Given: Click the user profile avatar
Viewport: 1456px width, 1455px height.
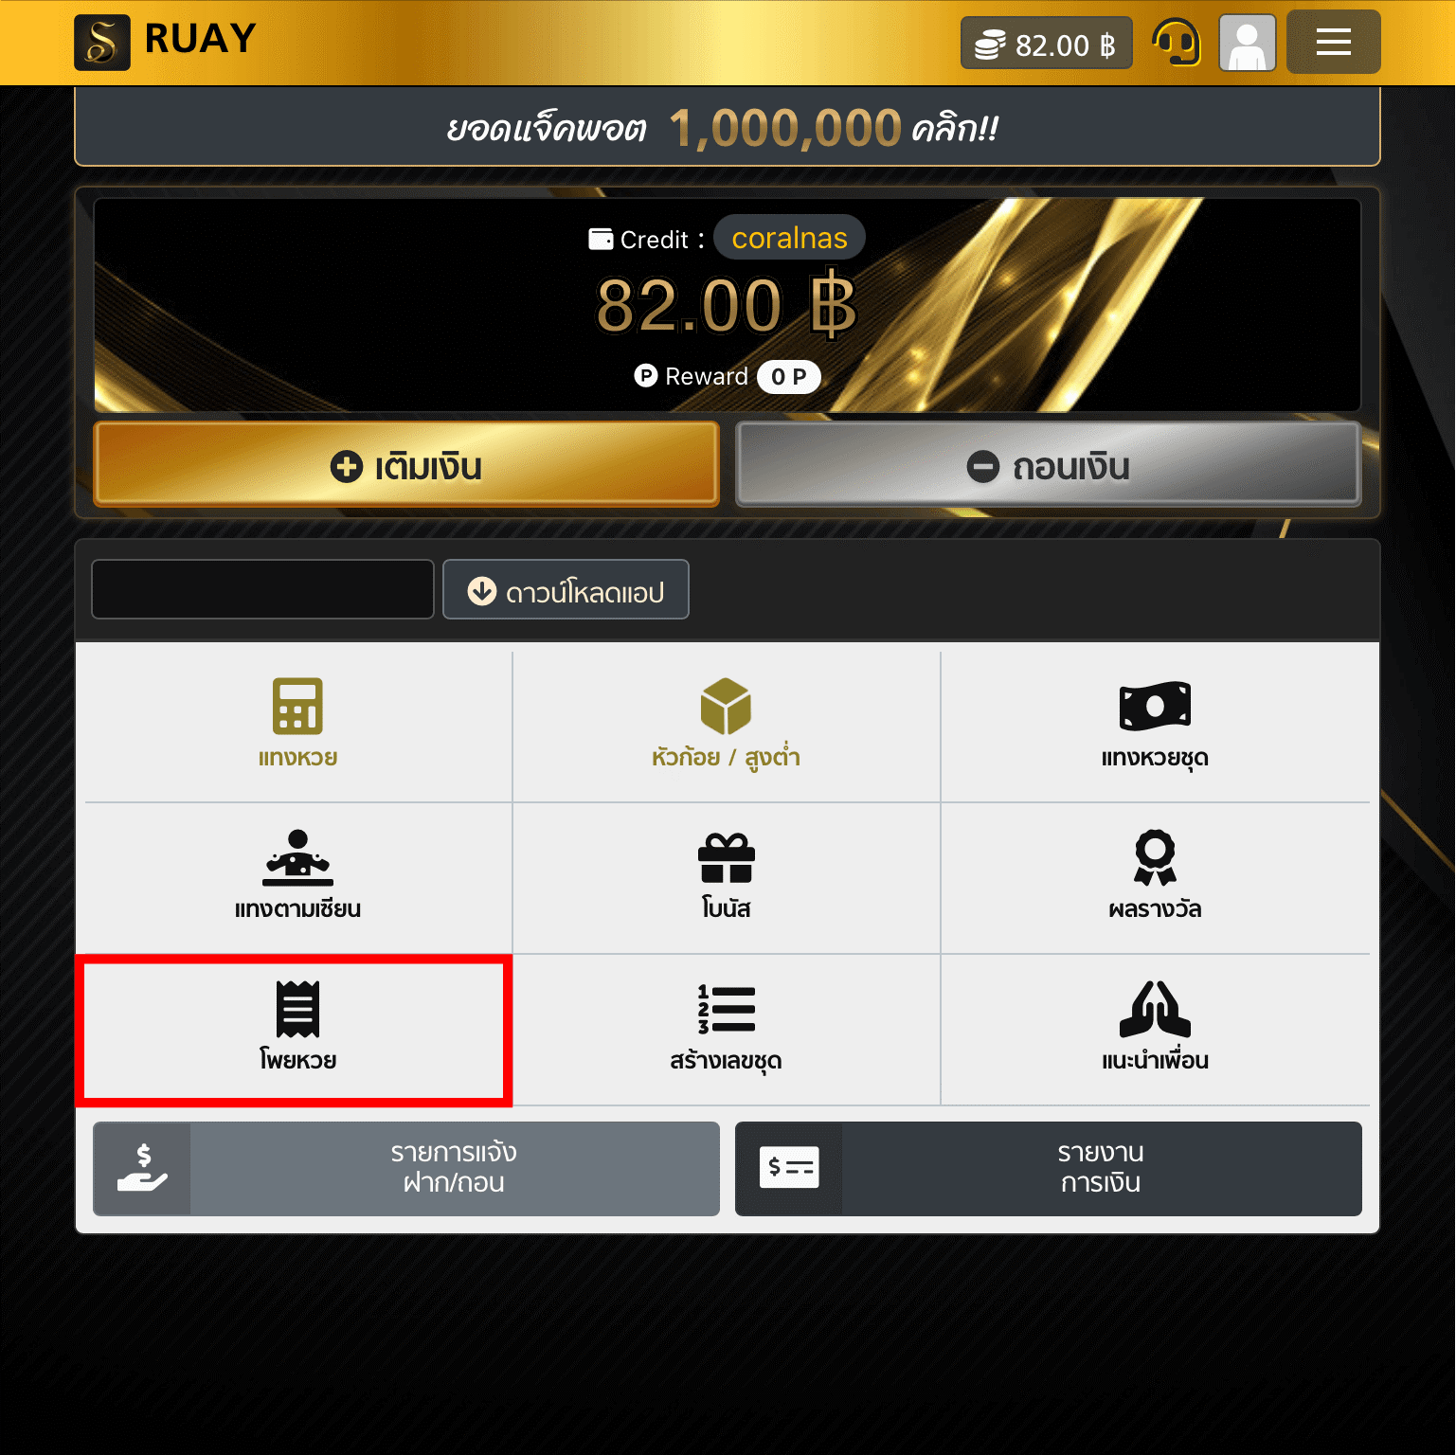Looking at the screenshot, I should [1247, 43].
